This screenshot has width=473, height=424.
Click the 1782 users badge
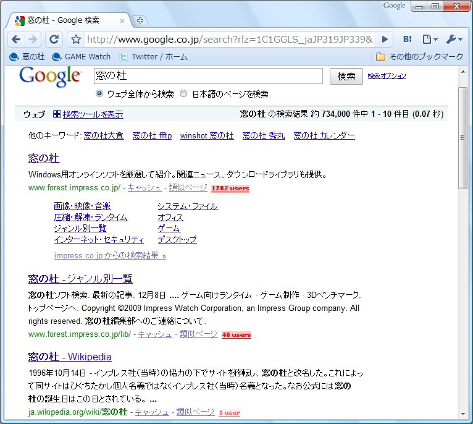coord(230,189)
